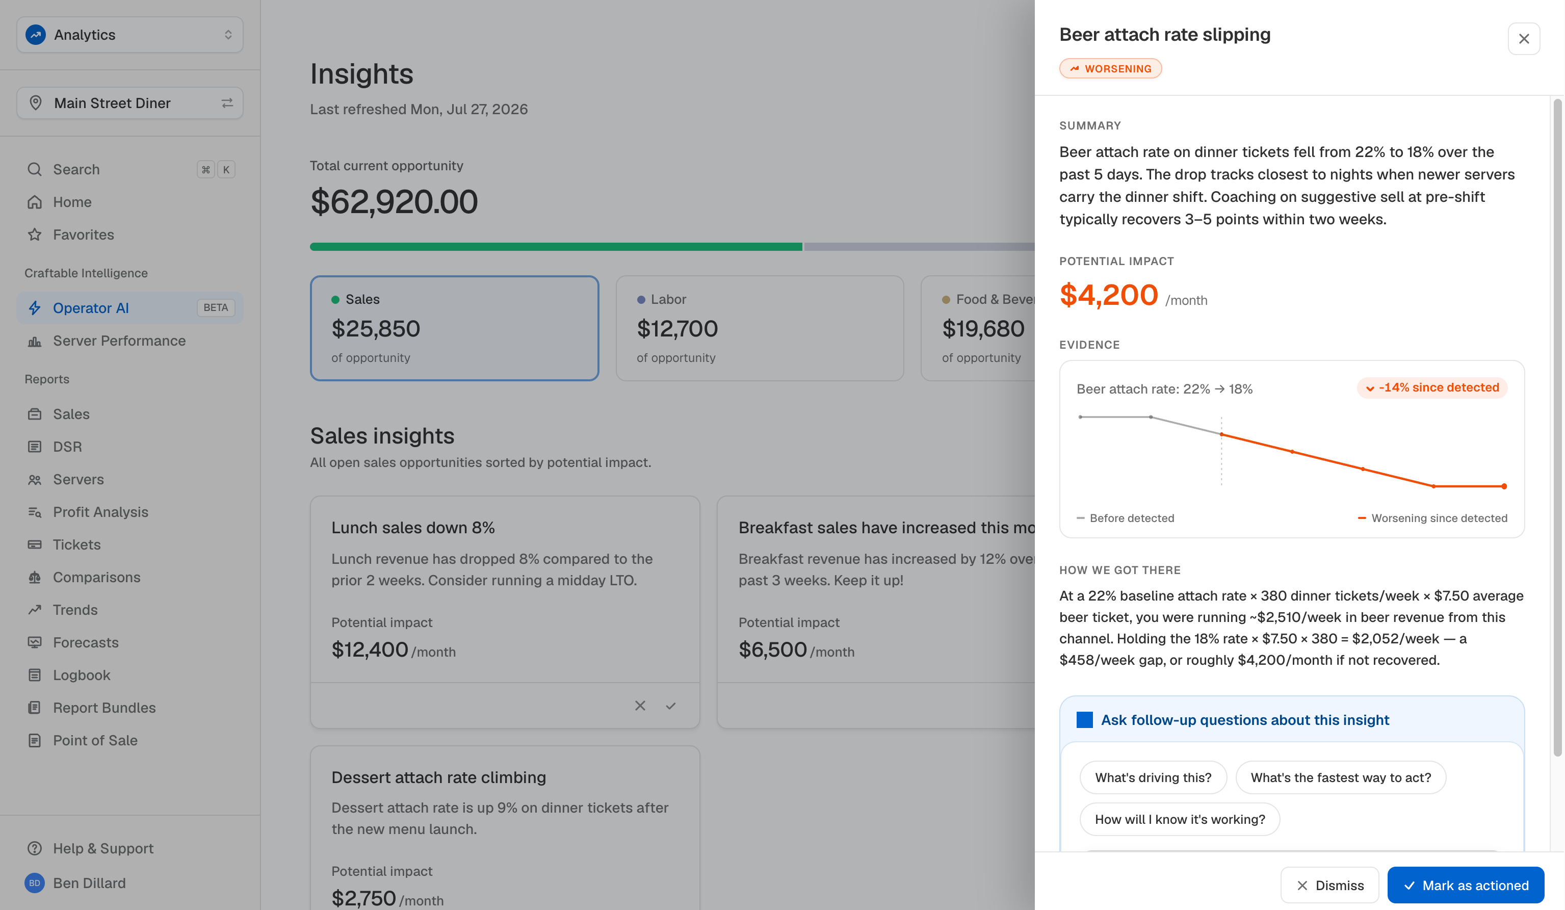The image size is (1565, 910).
Task: Ask "How will I know it's working?"
Action: [1180, 819]
